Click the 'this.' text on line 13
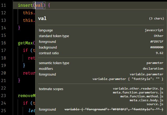Image resolution: width=167 pixels, height=115 pixels. pyautogui.click(x=29, y=20)
